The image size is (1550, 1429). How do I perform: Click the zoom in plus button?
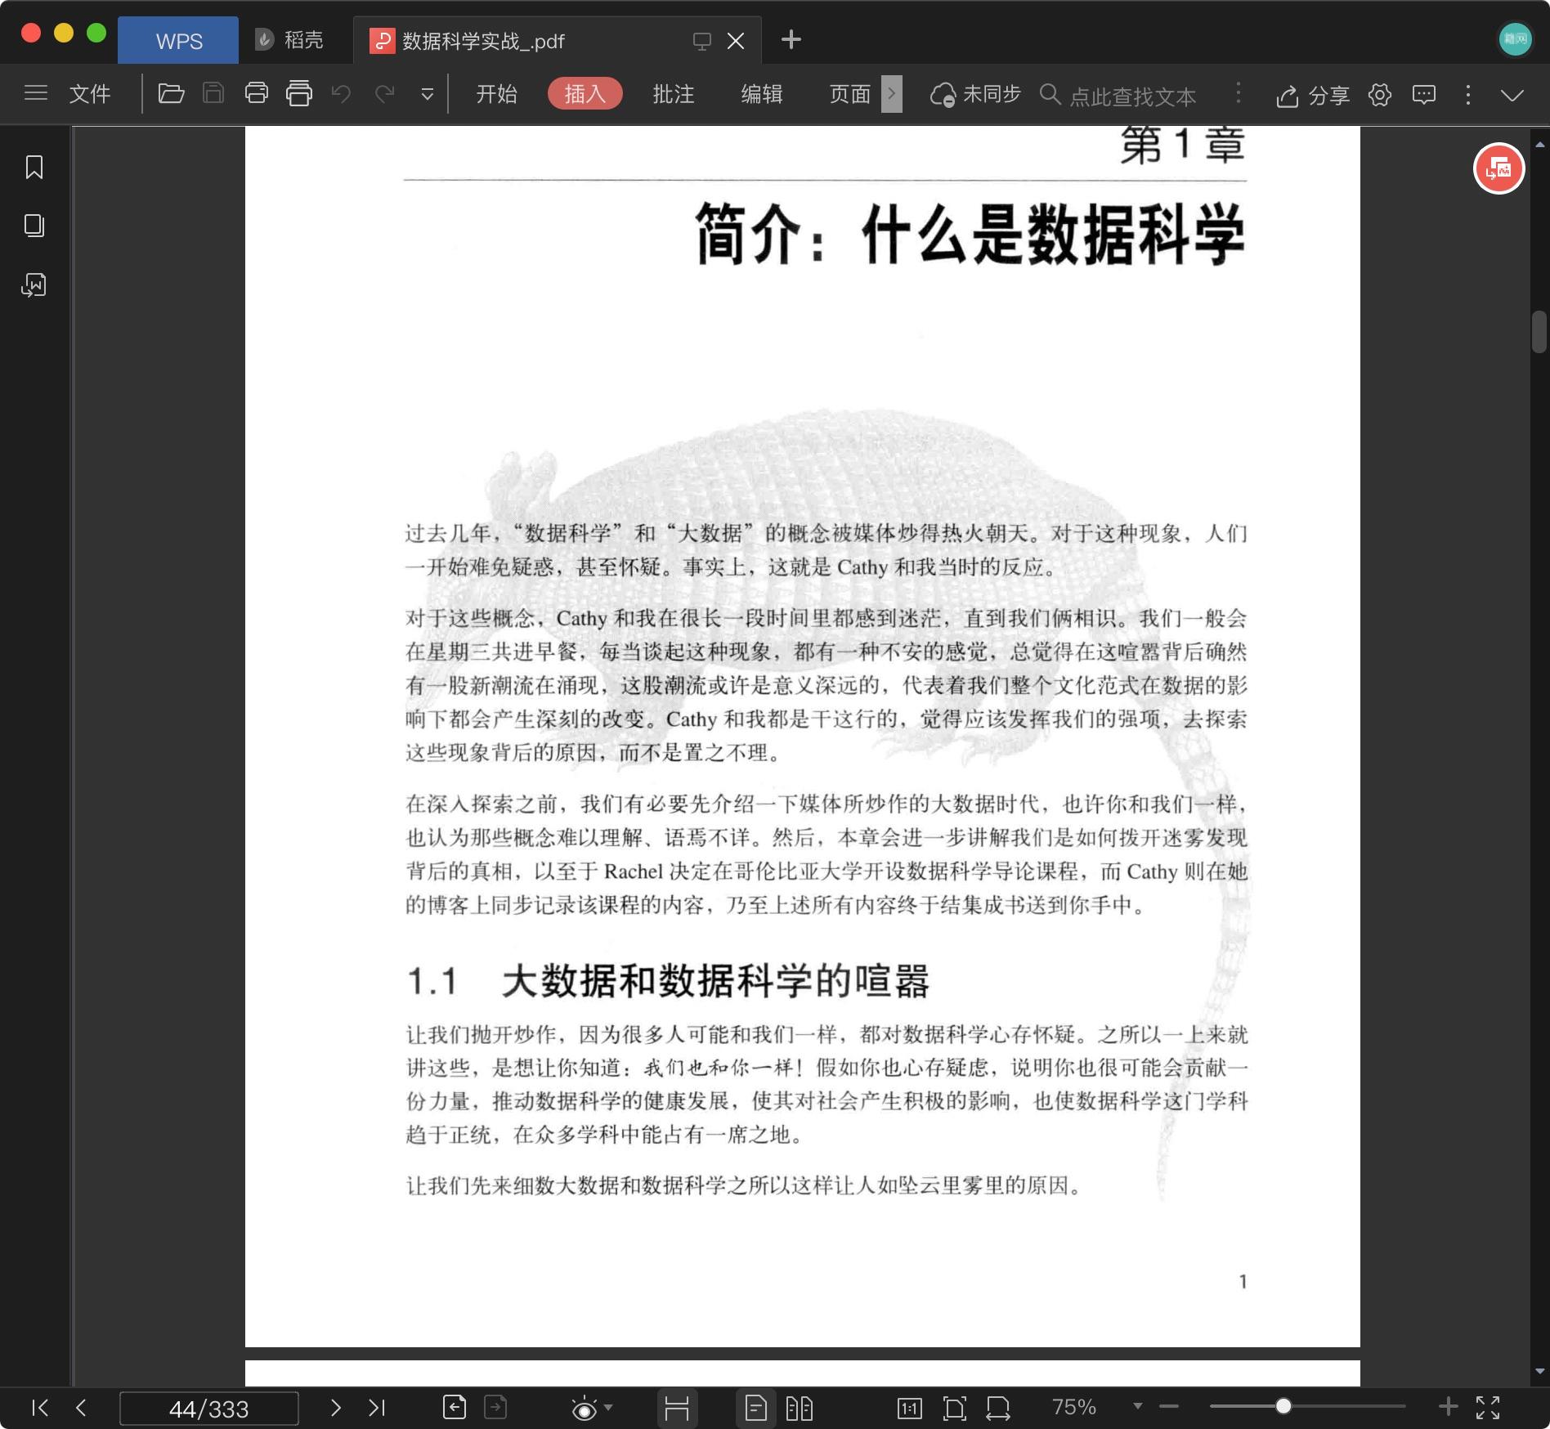1448,1406
